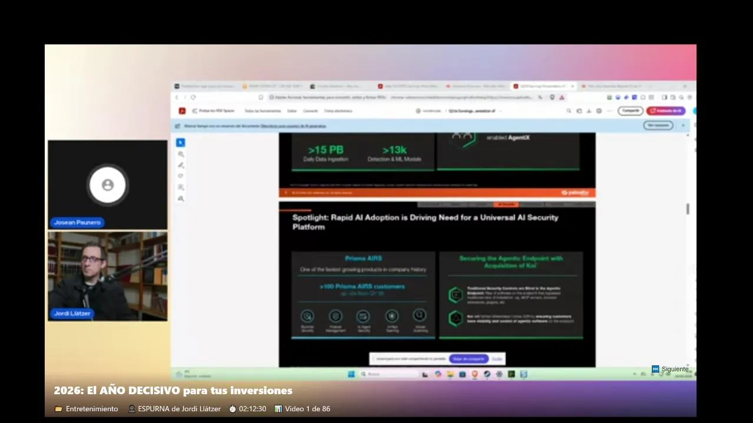The image size is (753, 423).
Task: Open the Firma electrónica menu
Action: pyautogui.click(x=337, y=110)
